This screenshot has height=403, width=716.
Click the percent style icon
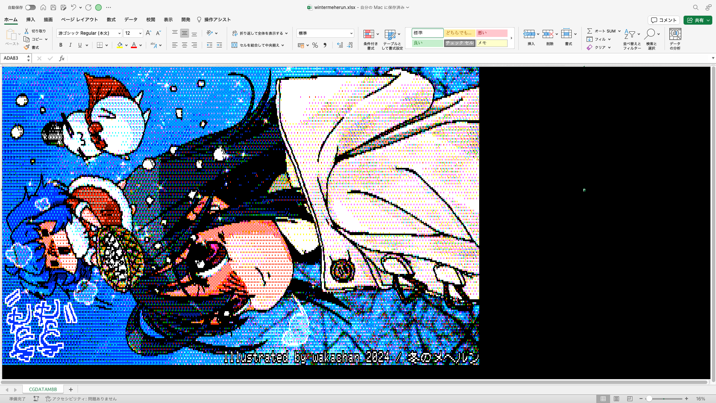point(315,45)
